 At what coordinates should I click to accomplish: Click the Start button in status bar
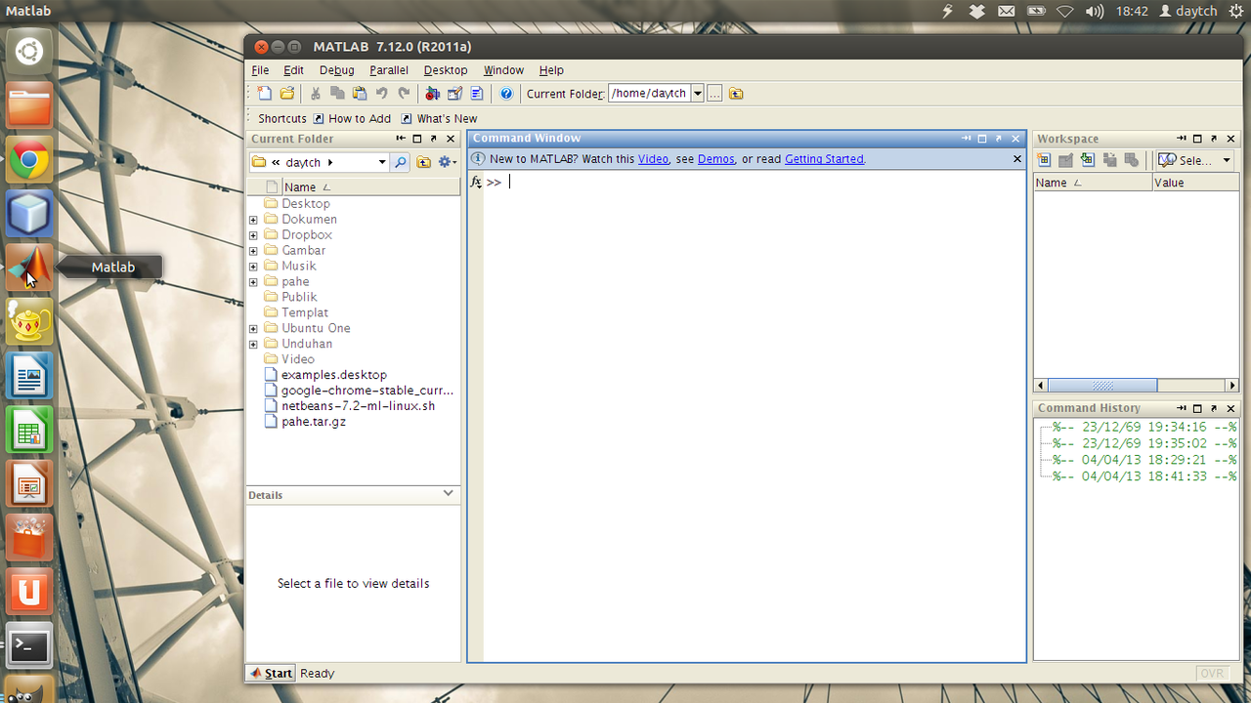point(271,673)
